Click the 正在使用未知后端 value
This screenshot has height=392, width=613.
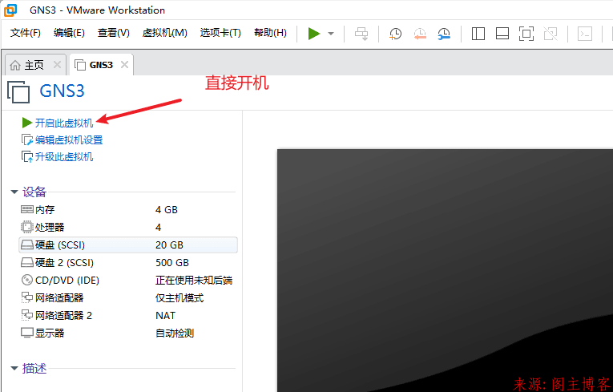pos(194,280)
